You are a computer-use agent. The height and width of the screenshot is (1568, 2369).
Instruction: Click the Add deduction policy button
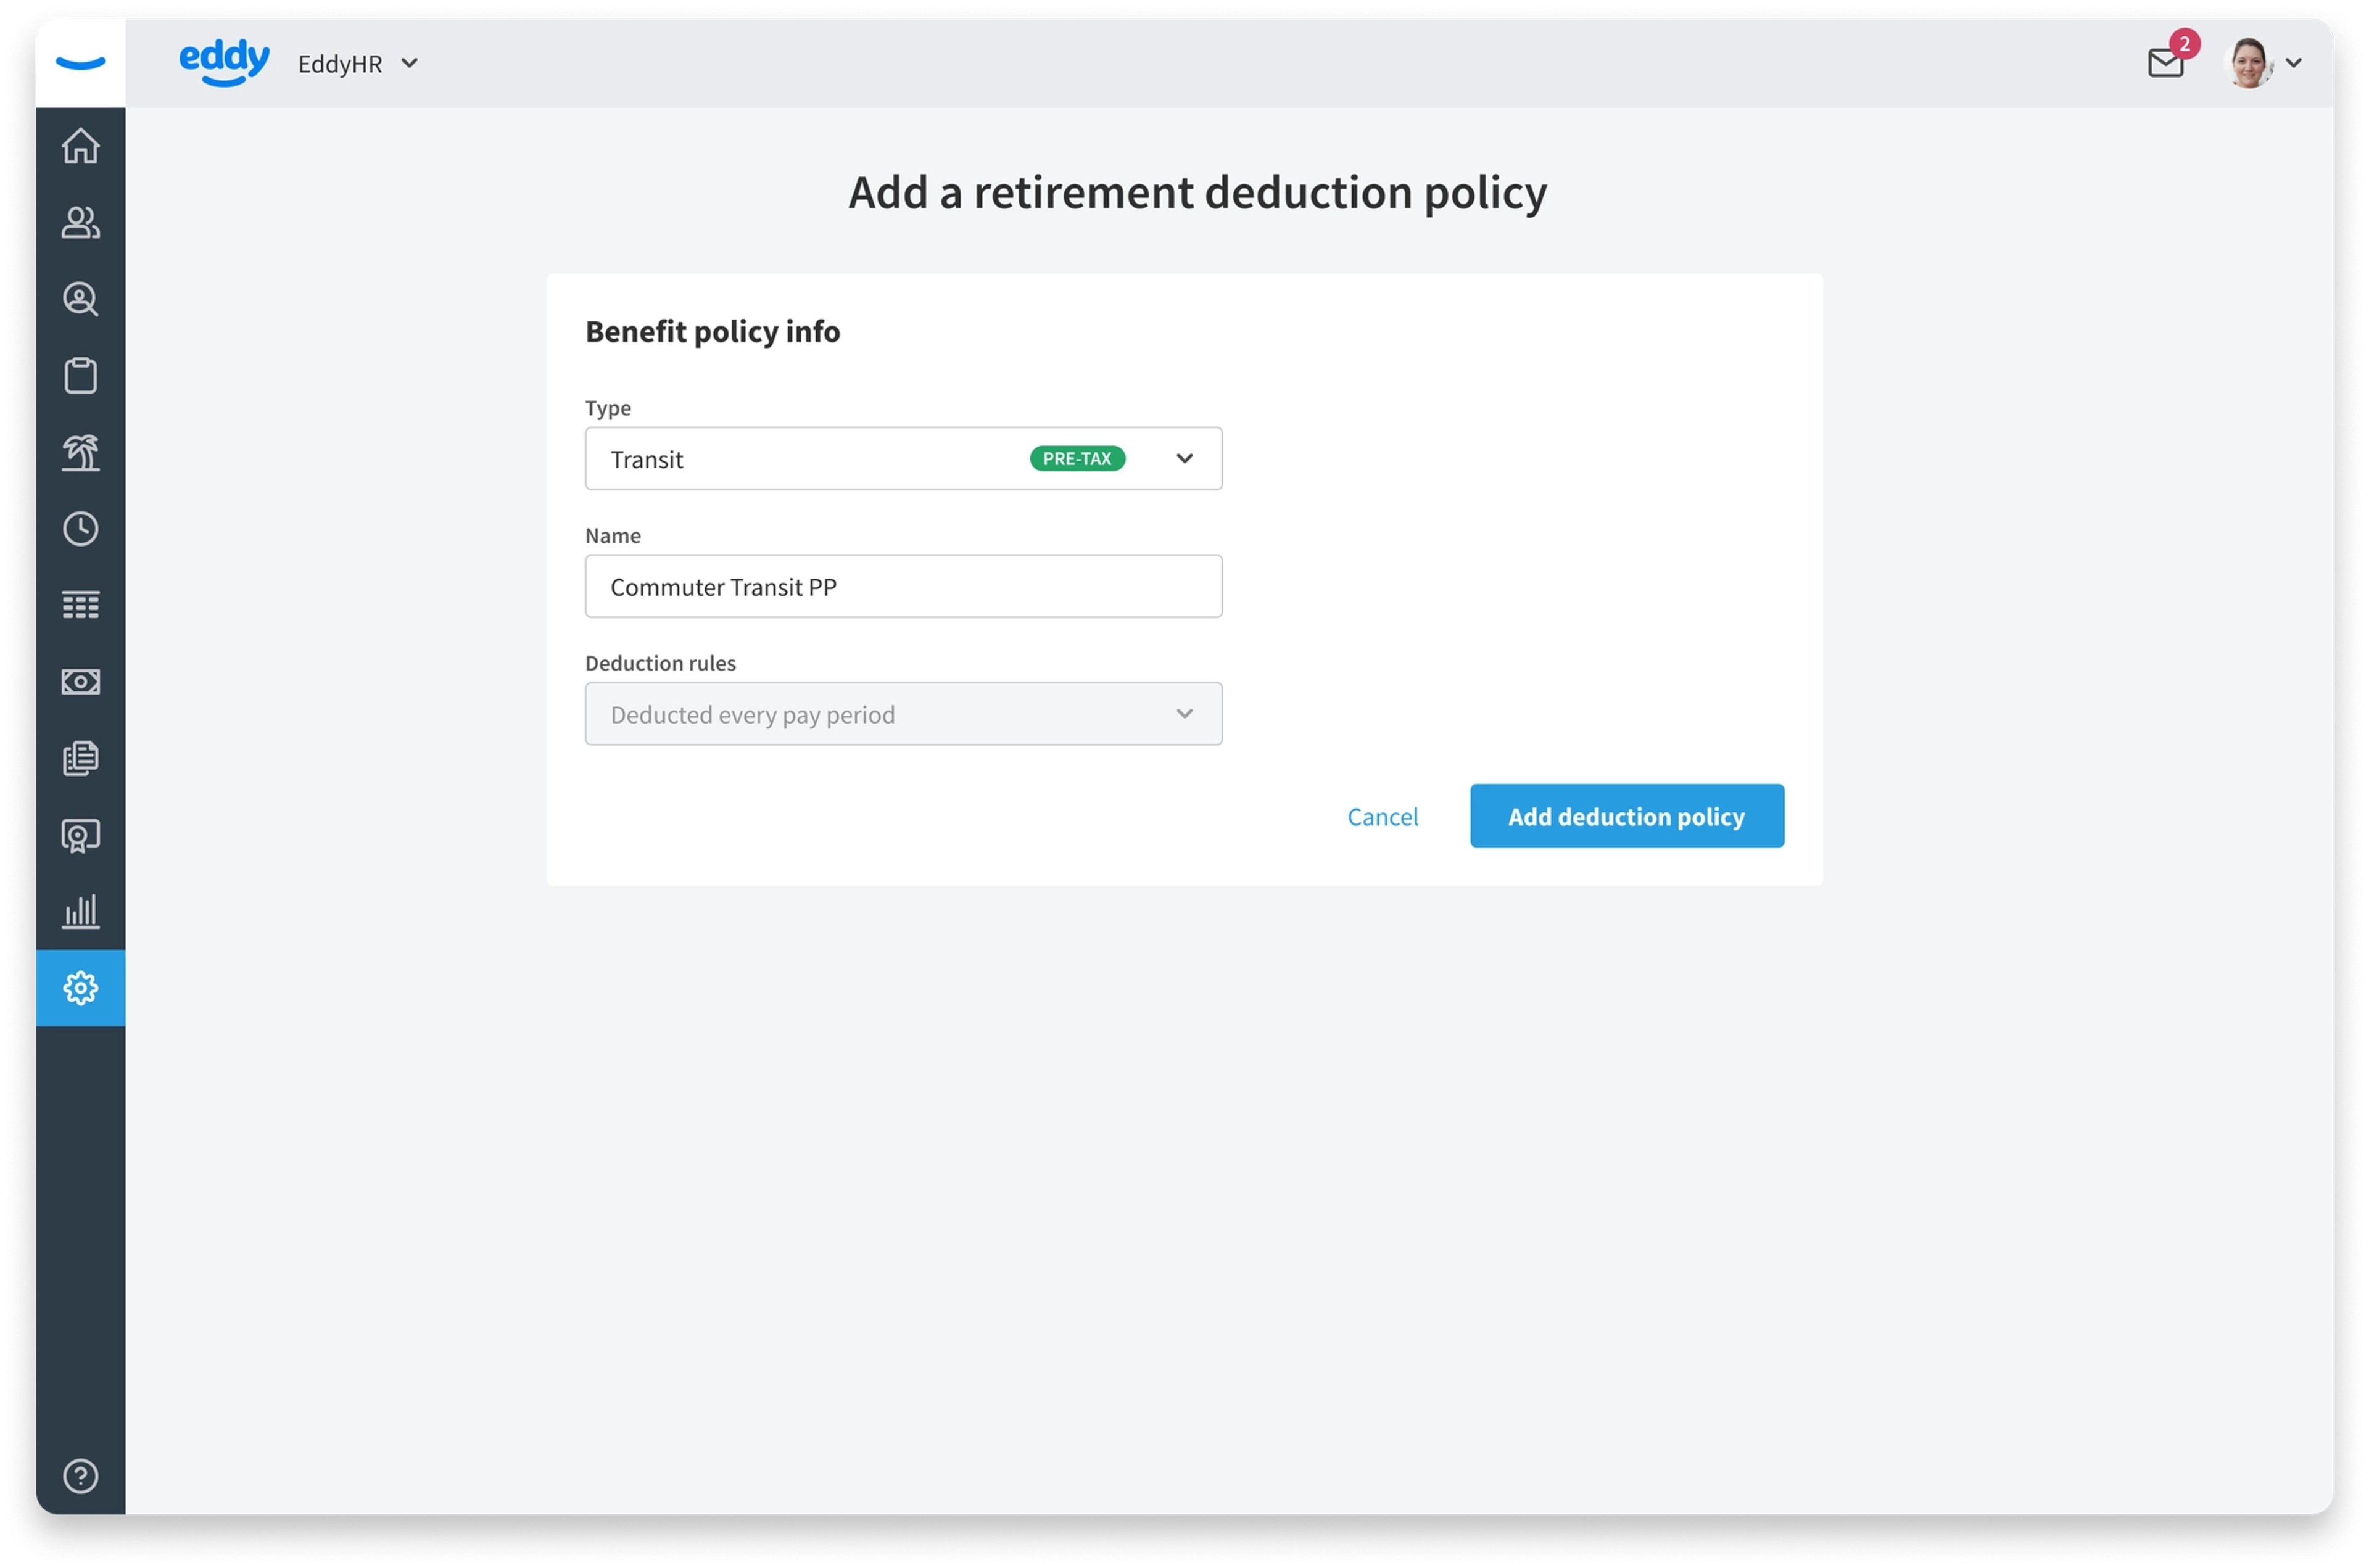pos(1626,816)
